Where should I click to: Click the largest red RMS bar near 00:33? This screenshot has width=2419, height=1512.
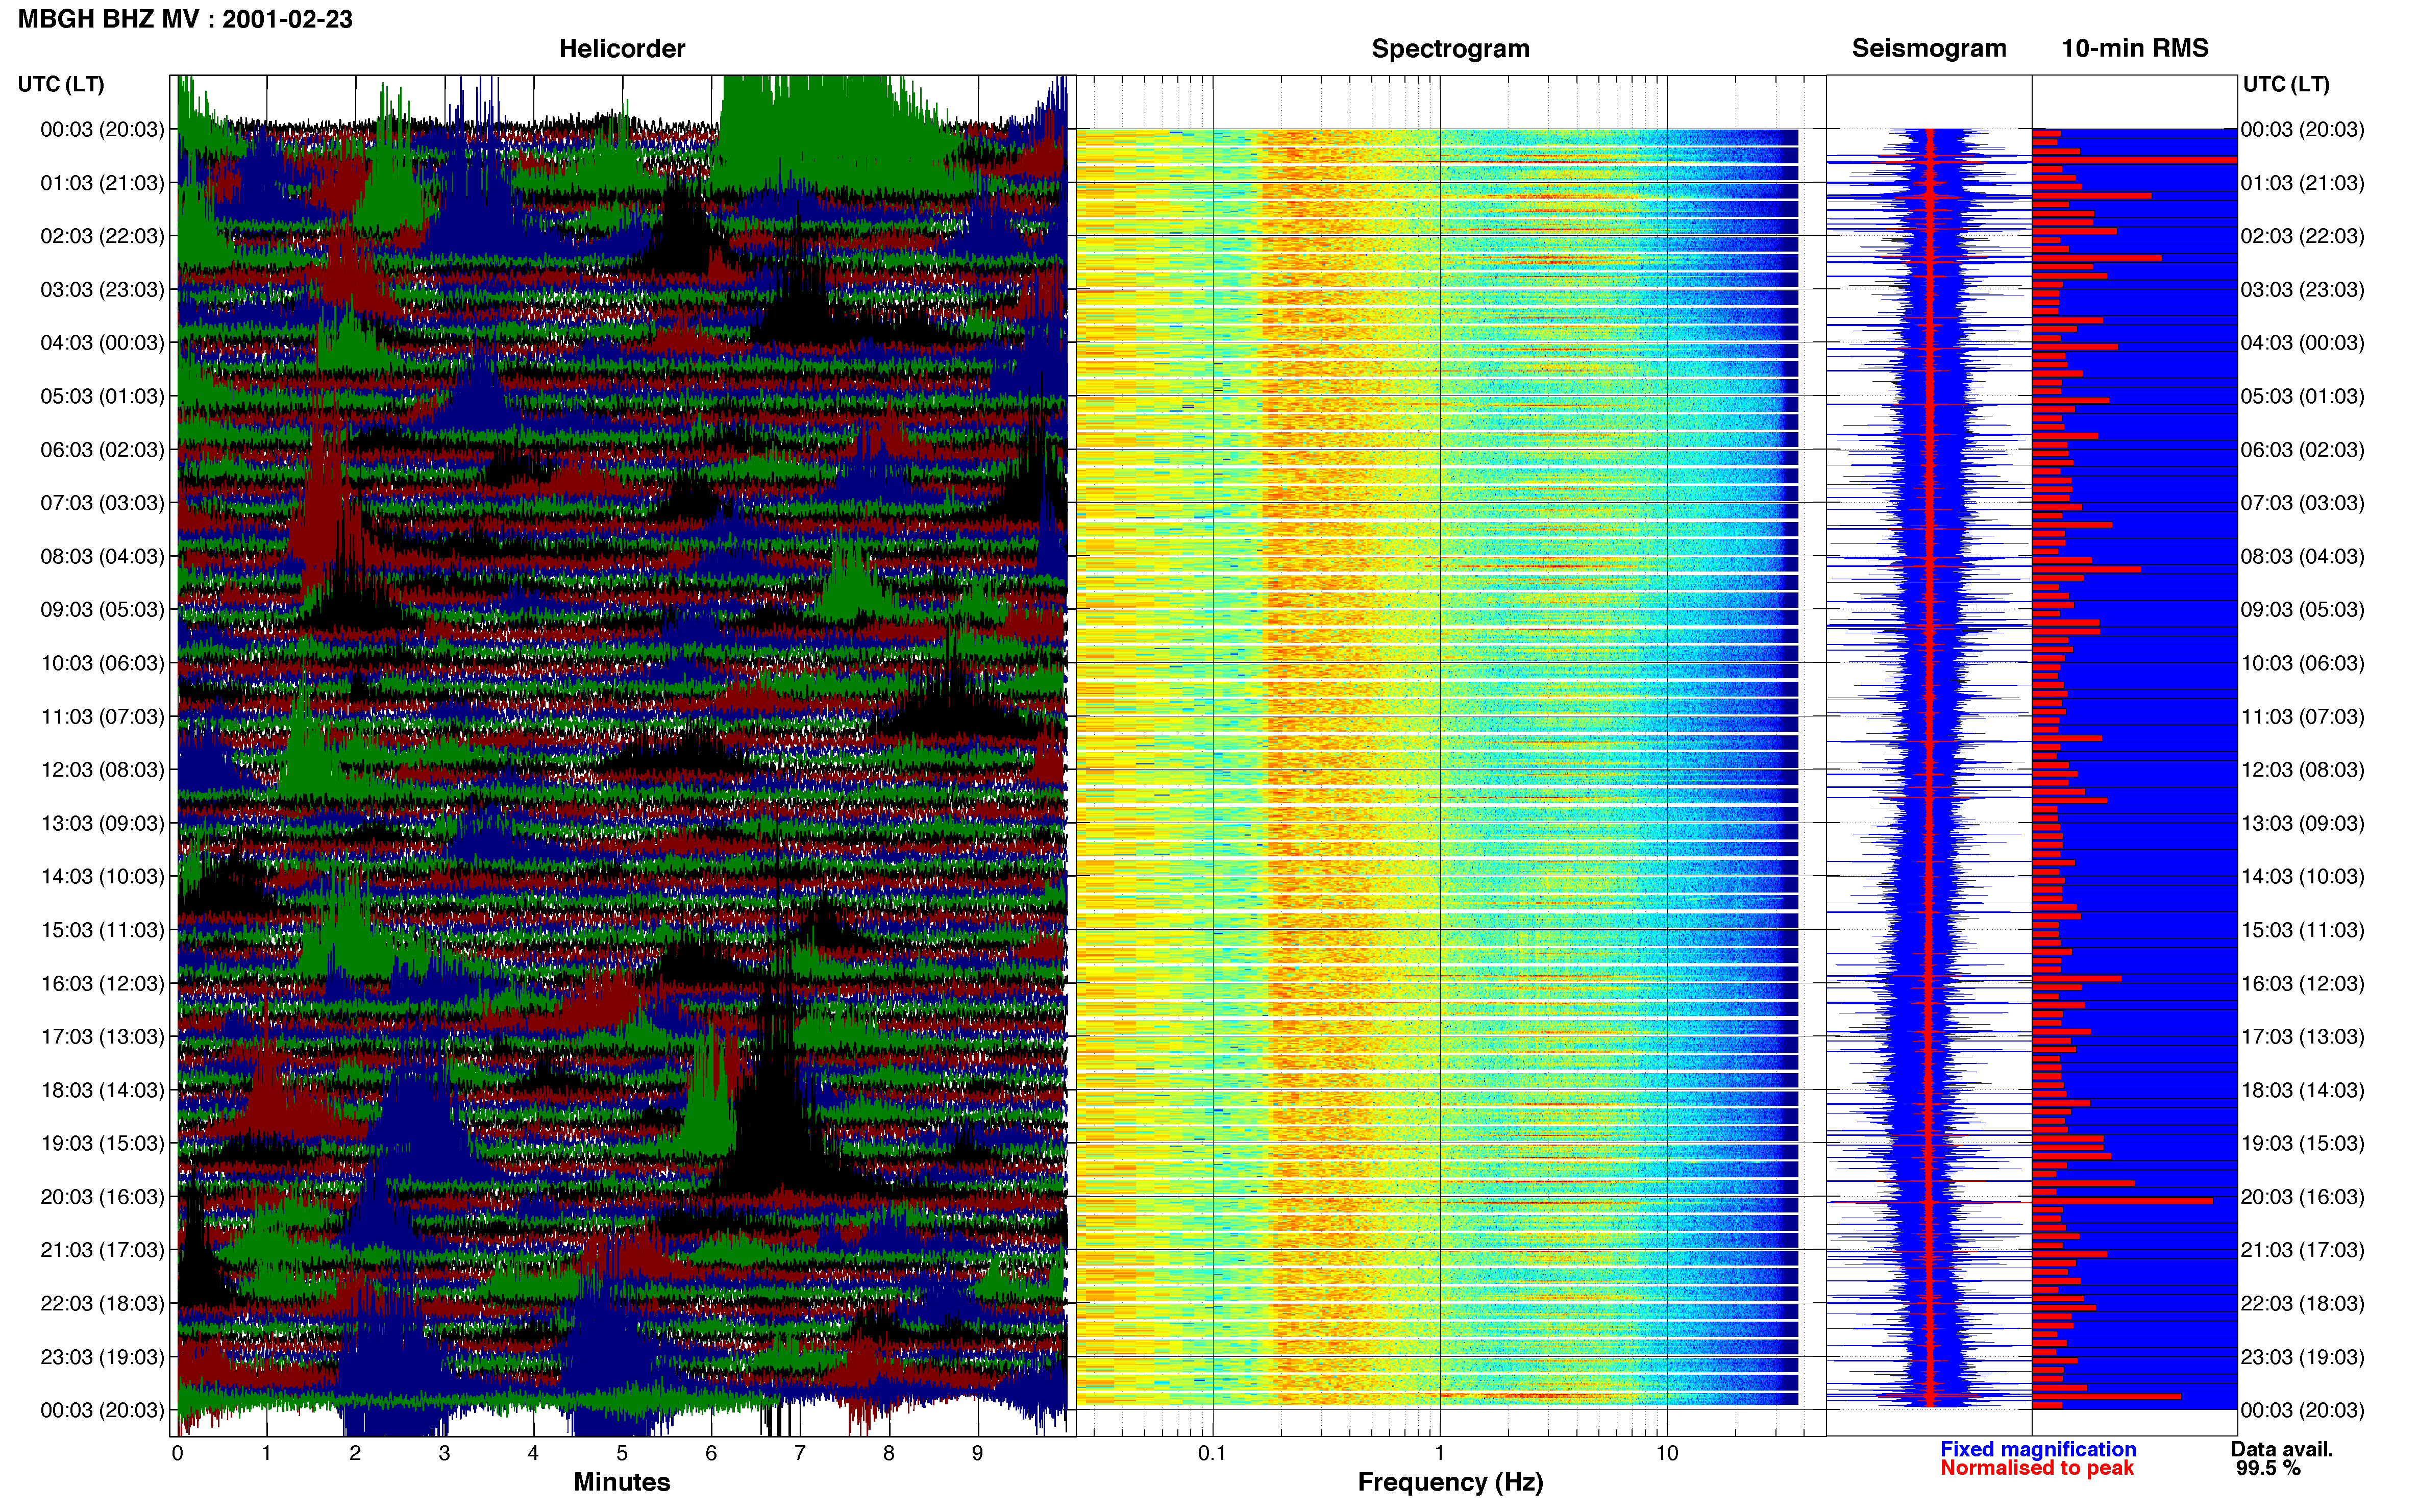pos(2134,160)
